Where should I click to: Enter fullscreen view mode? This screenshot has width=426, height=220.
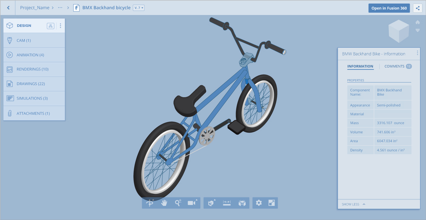pos(272,203)
